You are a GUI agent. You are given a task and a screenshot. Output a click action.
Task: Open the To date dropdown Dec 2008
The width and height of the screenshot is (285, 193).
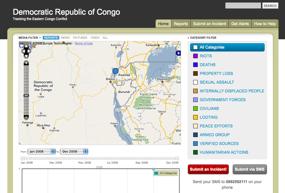point(74,151)
